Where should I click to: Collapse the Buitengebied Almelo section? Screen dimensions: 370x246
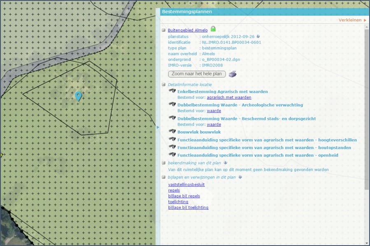[x=163, y=30]
